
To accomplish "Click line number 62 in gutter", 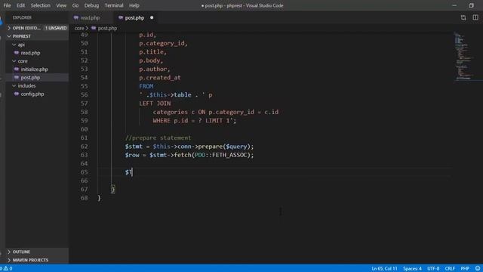I will coord(84,147).
